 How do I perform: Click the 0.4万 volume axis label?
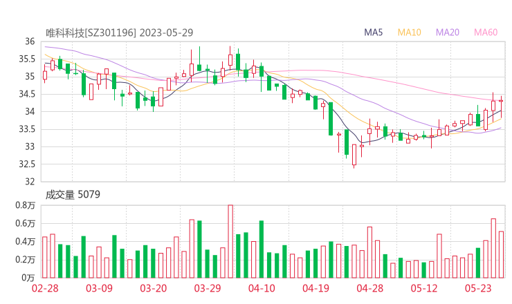click(x=25, y=242)
